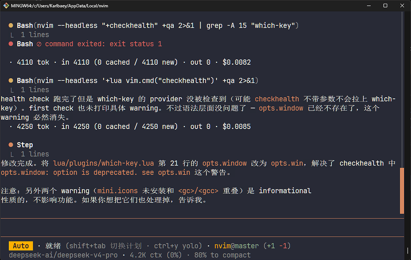Click orange 'checkhealth' word in response
This screenshot has height=260, width=411.
(x=277, y=99)
